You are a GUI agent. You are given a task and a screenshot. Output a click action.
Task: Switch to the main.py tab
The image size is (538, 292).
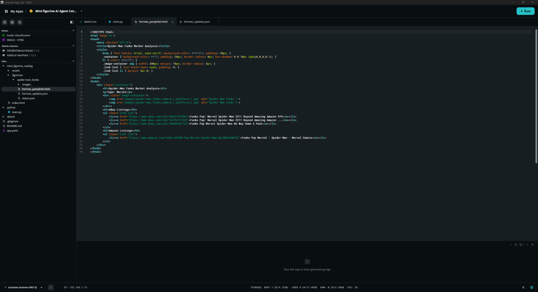tap(118, 22)
